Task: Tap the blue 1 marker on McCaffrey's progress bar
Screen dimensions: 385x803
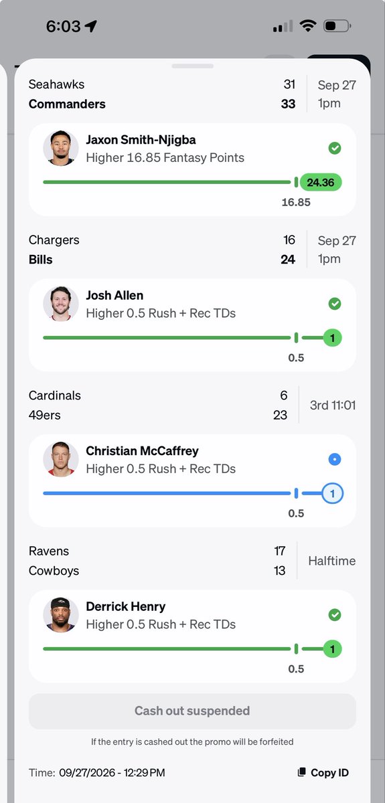Action: click(333, 494)
